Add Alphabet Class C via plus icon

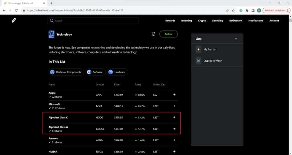(174, 117)
